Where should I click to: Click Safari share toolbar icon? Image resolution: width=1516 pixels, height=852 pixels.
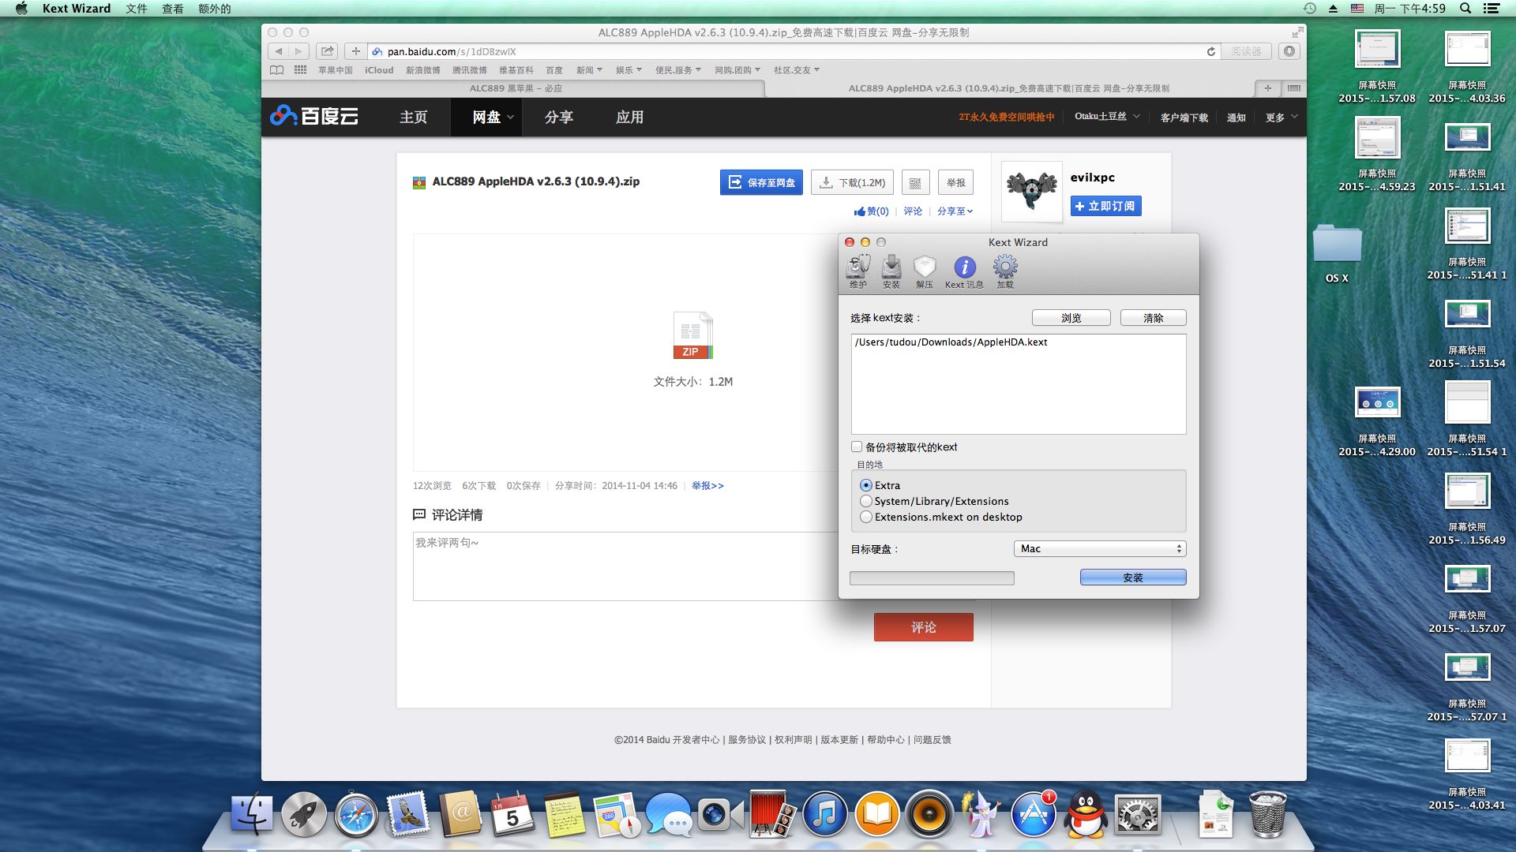point(327,51)
